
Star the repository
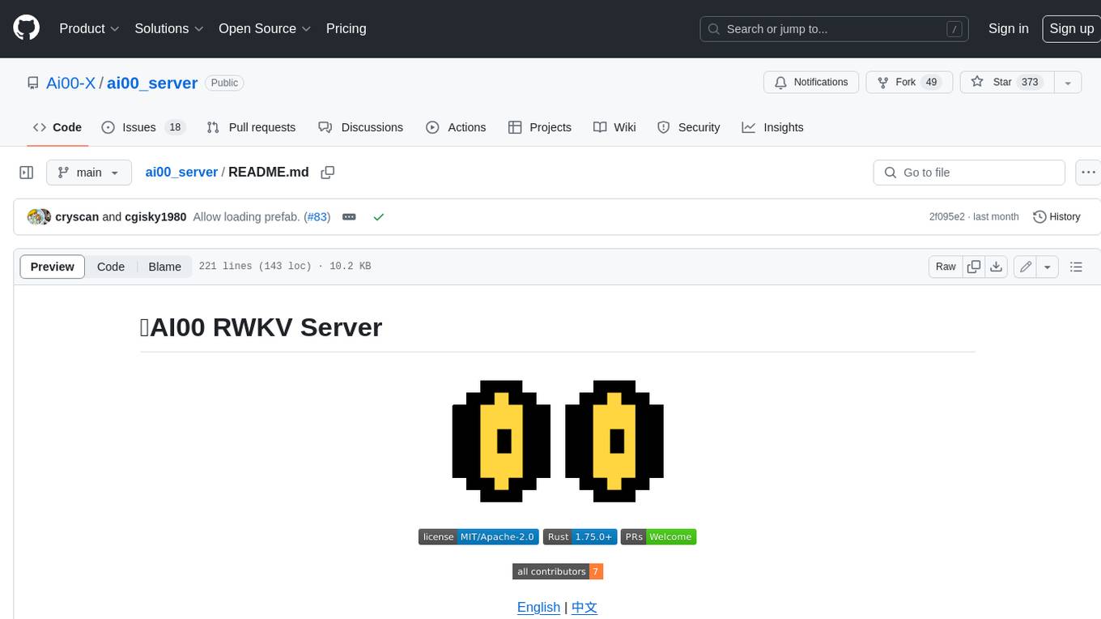tap(1006, 83)
